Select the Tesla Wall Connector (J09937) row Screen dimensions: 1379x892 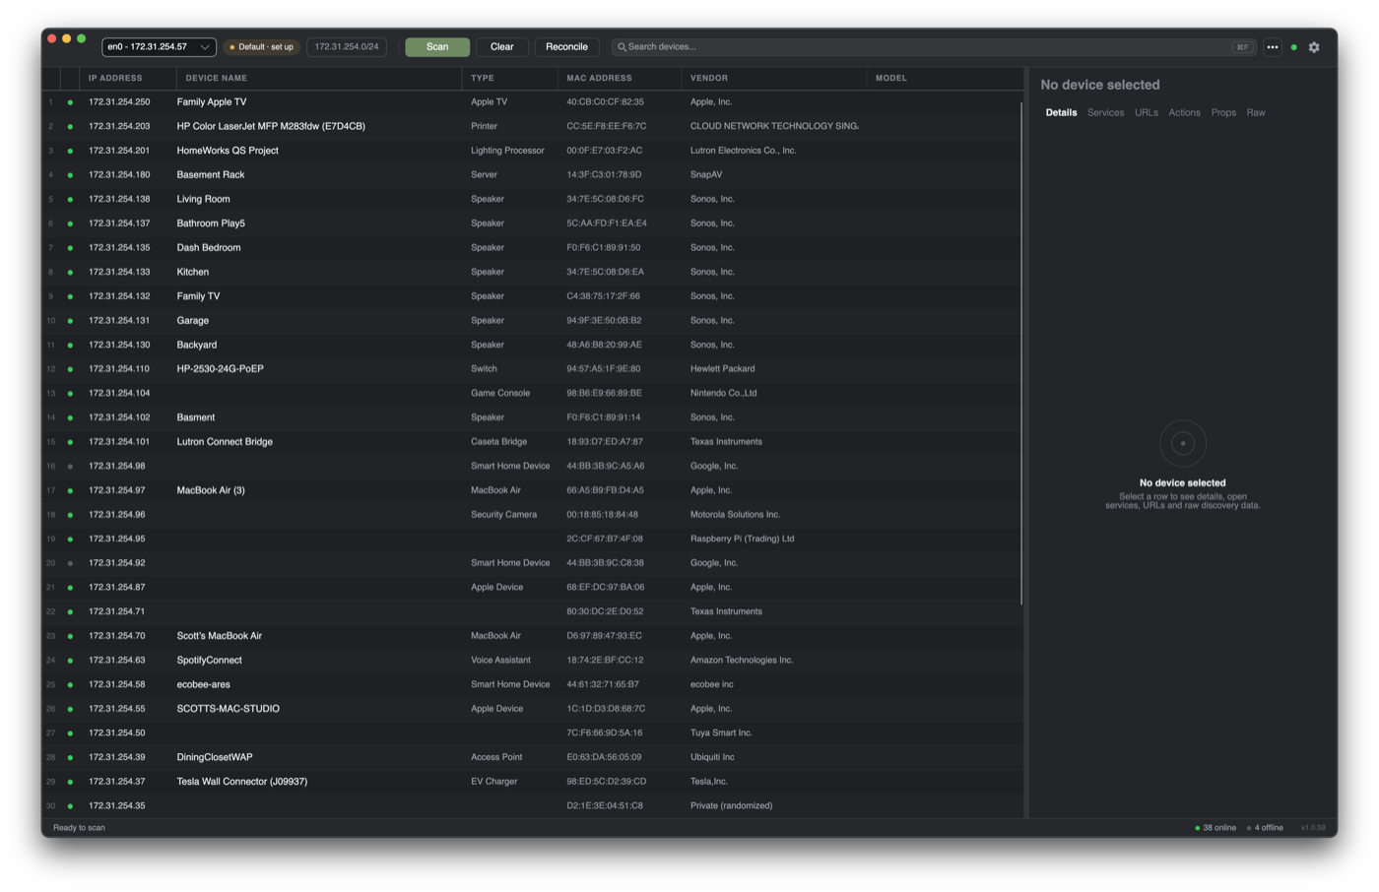pos(532,782)
